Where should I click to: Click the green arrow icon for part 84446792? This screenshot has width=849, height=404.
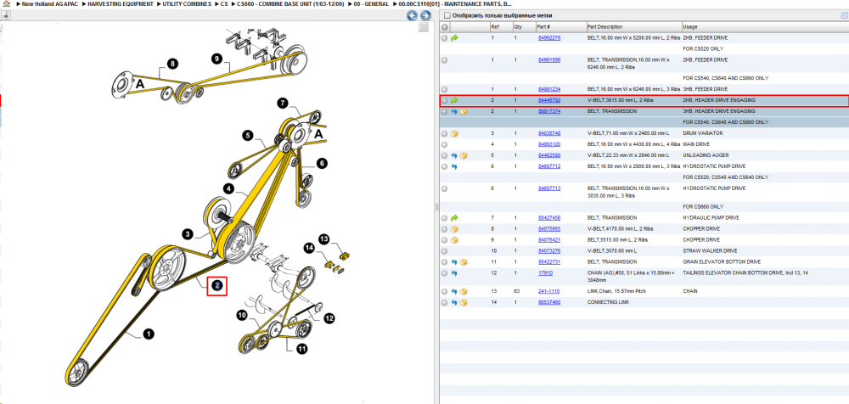click(454, 100)
